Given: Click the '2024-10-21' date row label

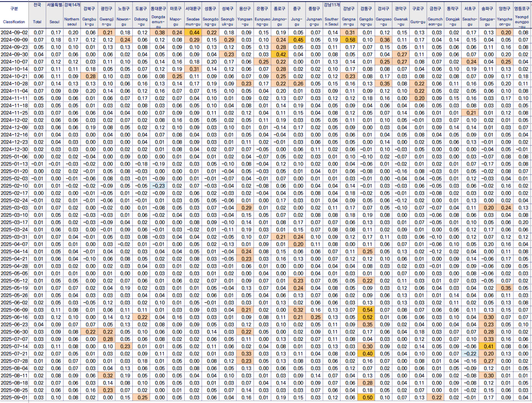Looking at the screenshot, I should (x=14, y=76).
